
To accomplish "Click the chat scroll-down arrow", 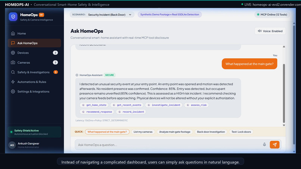I will point(284,125).
